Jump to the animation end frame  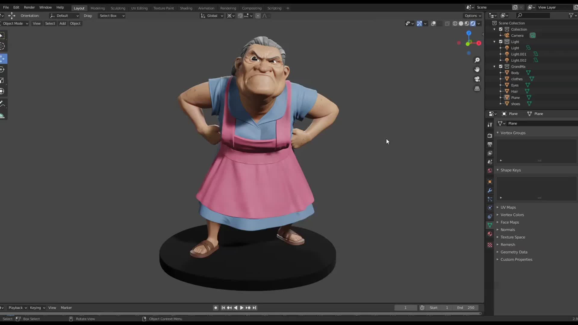(x=254, y=308)
